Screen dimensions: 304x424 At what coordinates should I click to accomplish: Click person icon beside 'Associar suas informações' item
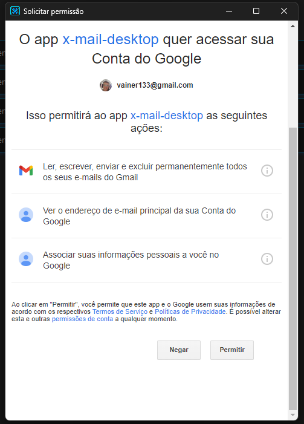26,259
